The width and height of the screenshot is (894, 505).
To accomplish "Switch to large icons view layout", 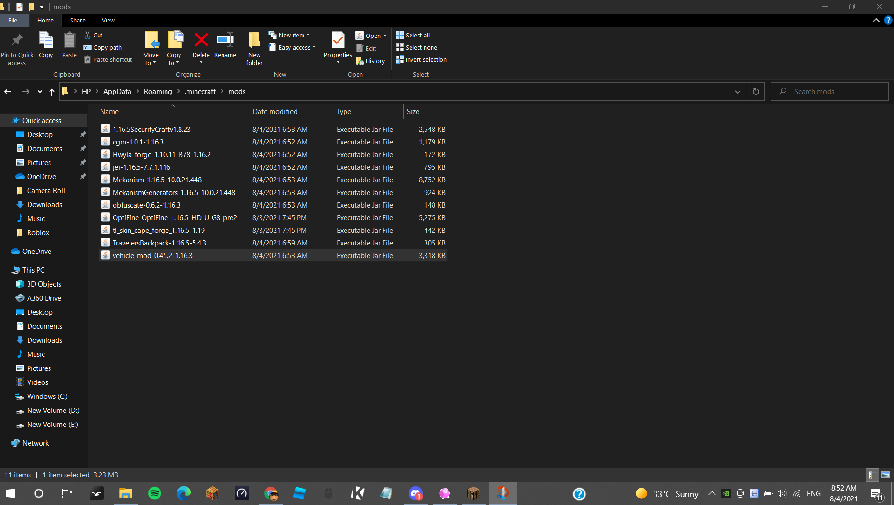I will coord(886,475).
